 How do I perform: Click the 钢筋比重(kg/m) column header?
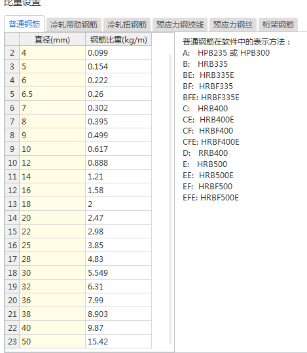pyautogui.click(x=118, y=40)
